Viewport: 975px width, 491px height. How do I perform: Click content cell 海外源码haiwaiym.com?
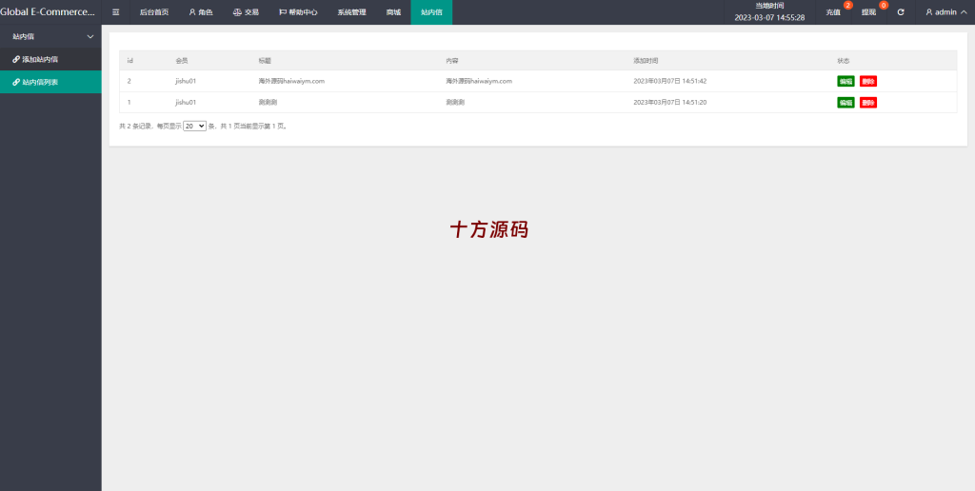point(479,81)
